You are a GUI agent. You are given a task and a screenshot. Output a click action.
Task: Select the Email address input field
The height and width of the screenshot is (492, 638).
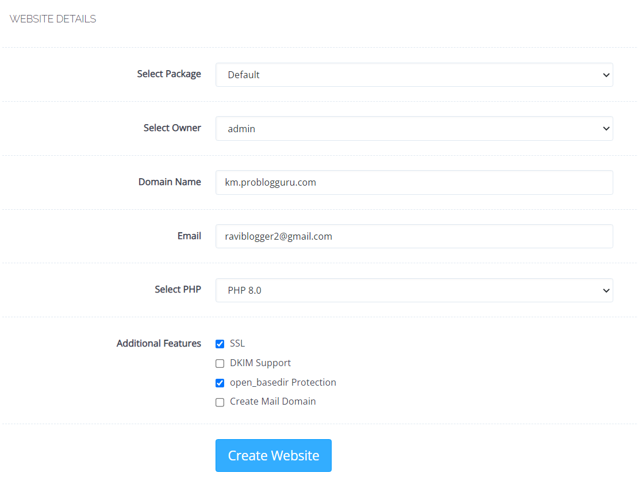click(x=414, y=236)
